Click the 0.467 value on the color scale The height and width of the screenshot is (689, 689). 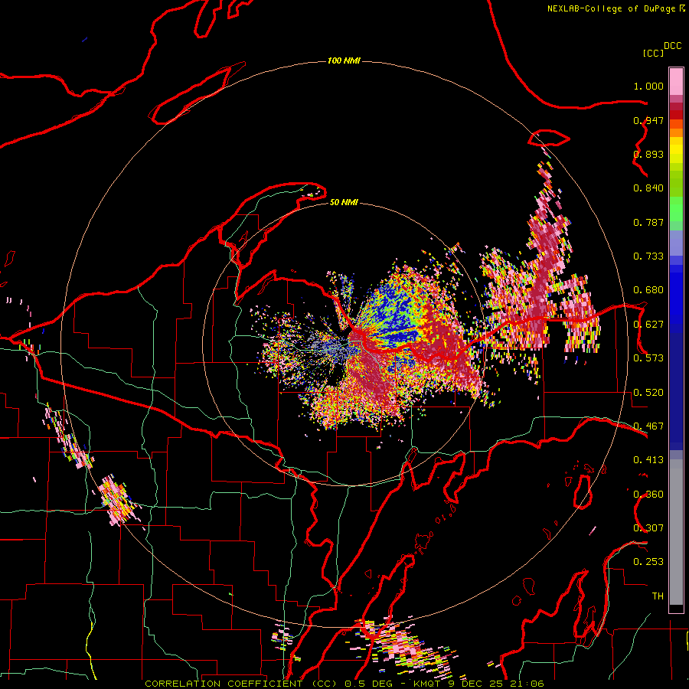pyautogui.click(x=648, y=426)
